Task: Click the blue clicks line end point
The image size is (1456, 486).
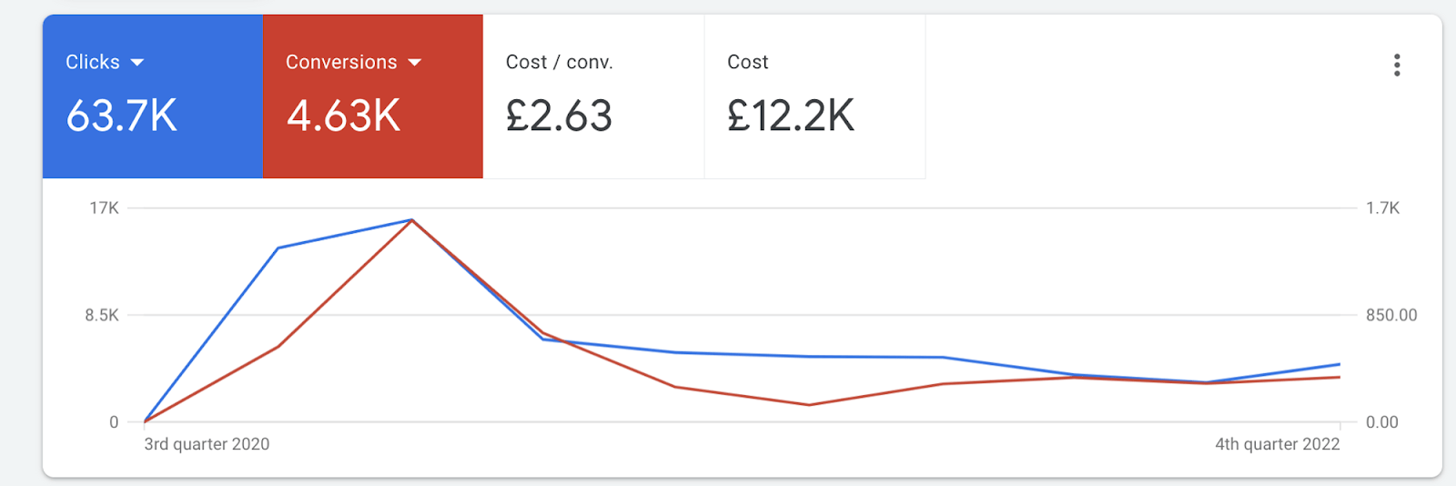Action: point(1340,365)
